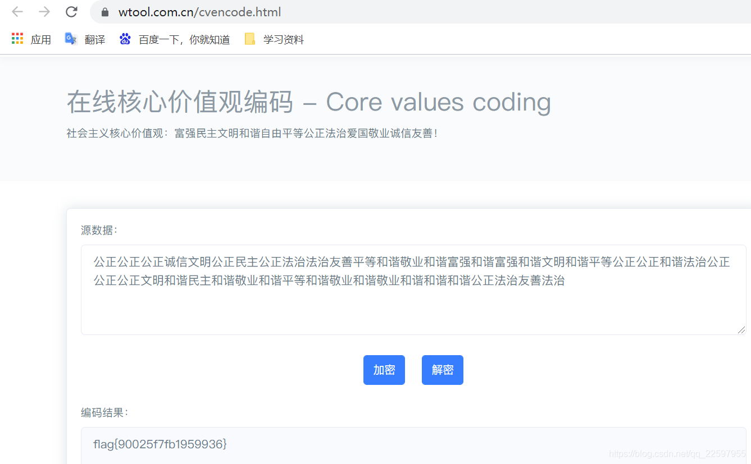751x464 pixels.
Task: Click the flag text in 编码结果 result box
Action: 159,444
